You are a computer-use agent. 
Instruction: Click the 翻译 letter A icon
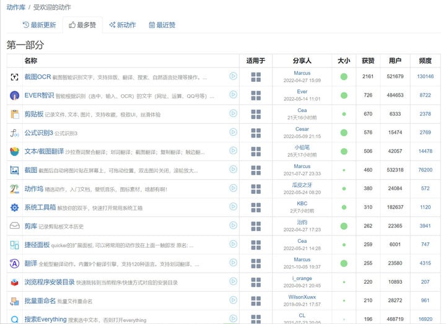pos(14,263)
